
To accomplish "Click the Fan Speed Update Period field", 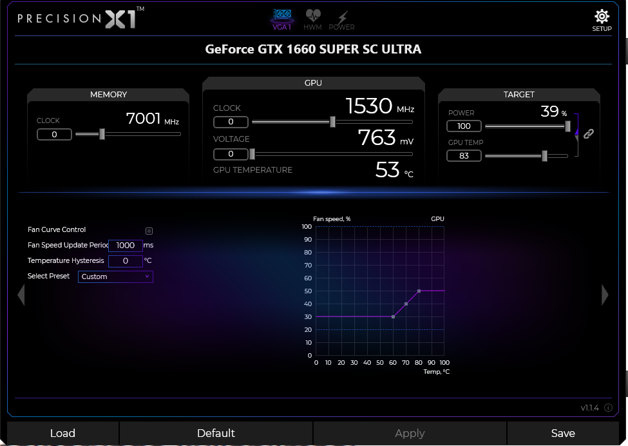I will click(x=126, y=246).
